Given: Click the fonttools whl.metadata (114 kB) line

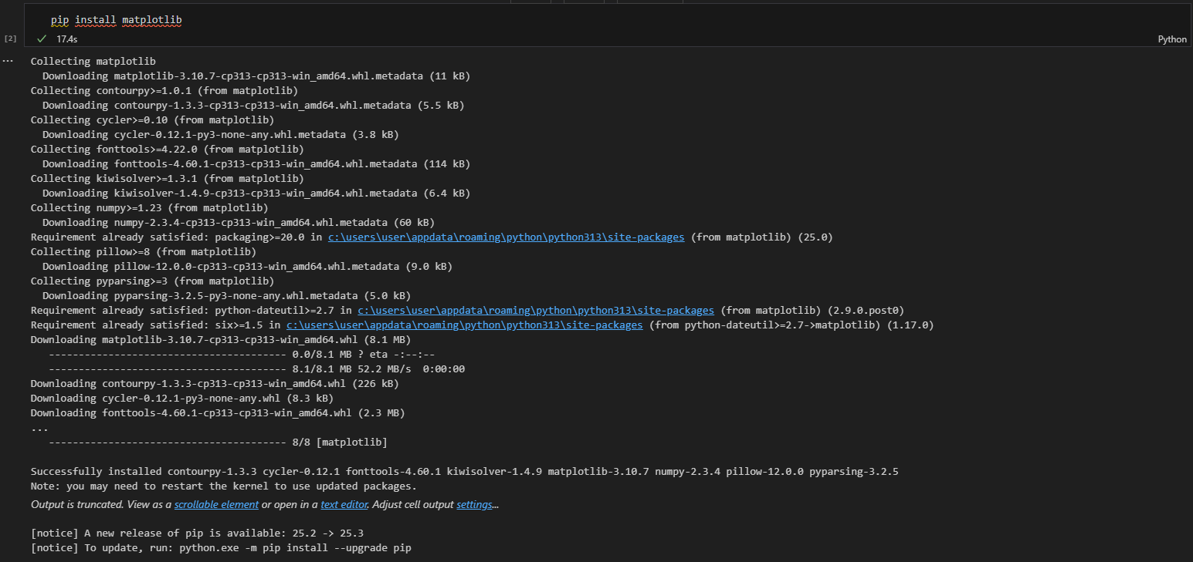Looking at the screenshot, I should coord(256,163).
